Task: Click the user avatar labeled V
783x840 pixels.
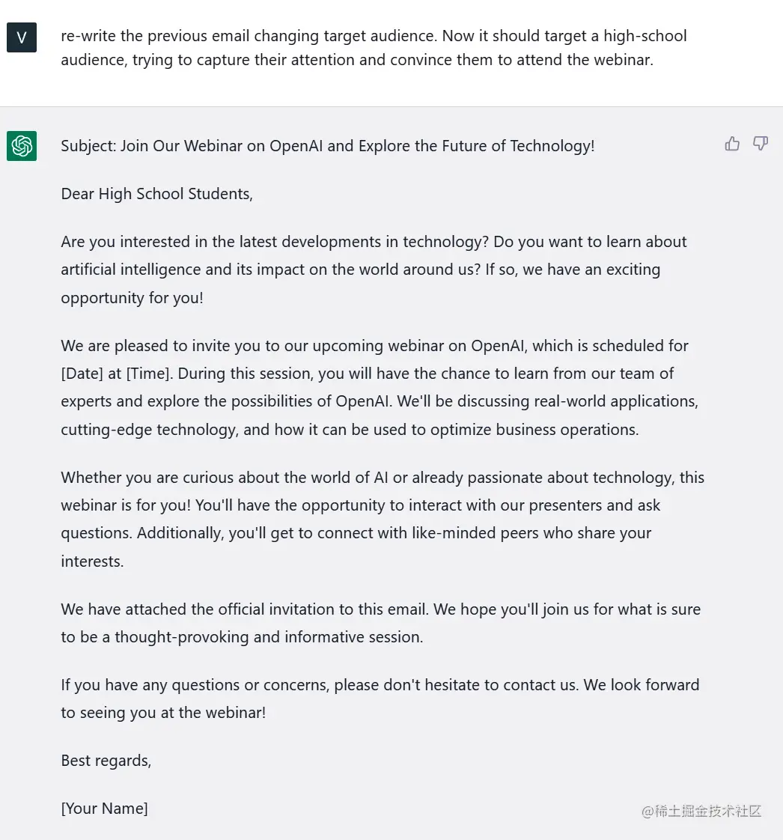Action: (22, 37)
